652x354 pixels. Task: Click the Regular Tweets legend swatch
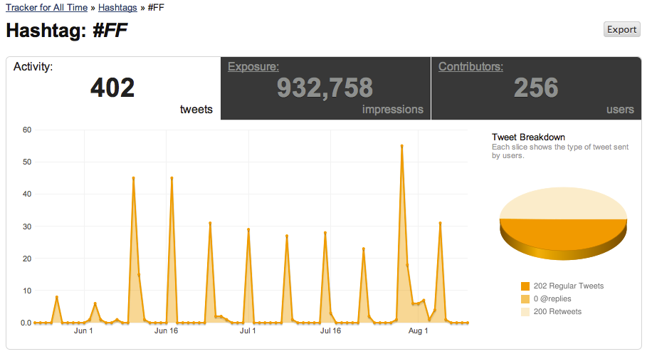click(x=525, y=286)
